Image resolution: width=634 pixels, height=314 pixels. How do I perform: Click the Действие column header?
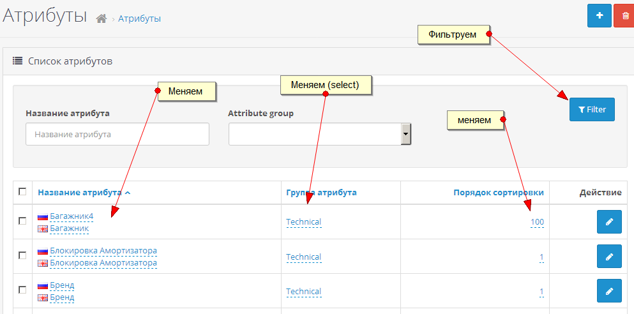pyautogui.click(x=600, y=193)
